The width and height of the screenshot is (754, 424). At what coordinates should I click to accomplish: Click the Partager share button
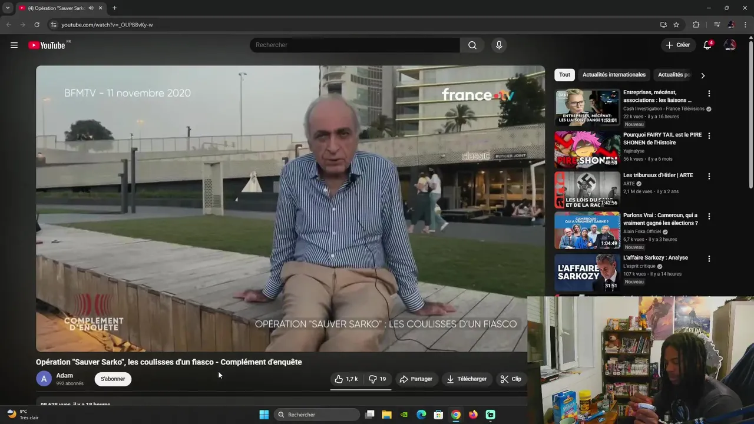[416, 379]
